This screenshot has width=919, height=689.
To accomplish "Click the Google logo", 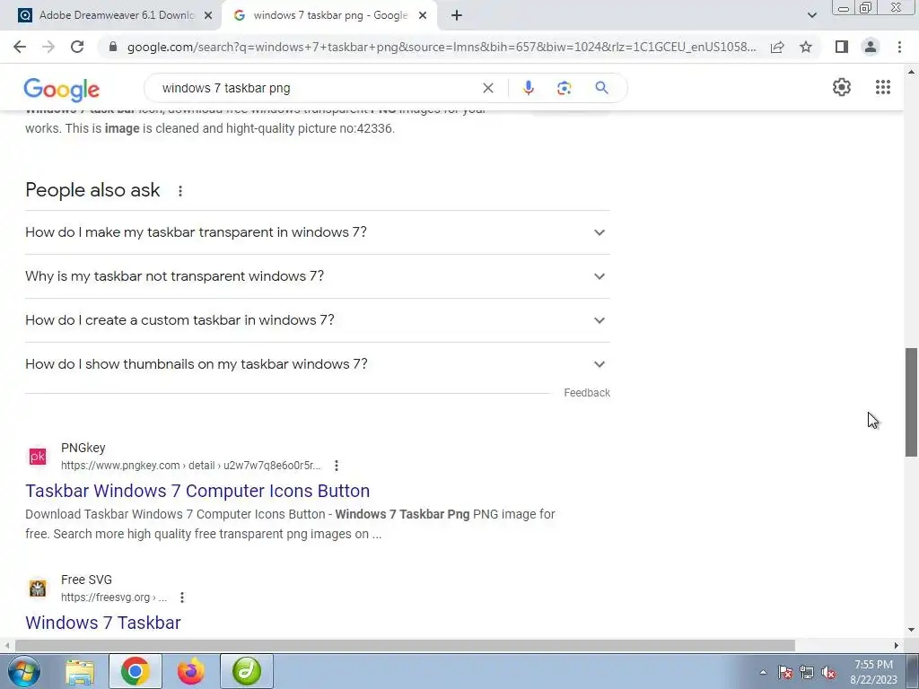I will [x=62, y=89].
